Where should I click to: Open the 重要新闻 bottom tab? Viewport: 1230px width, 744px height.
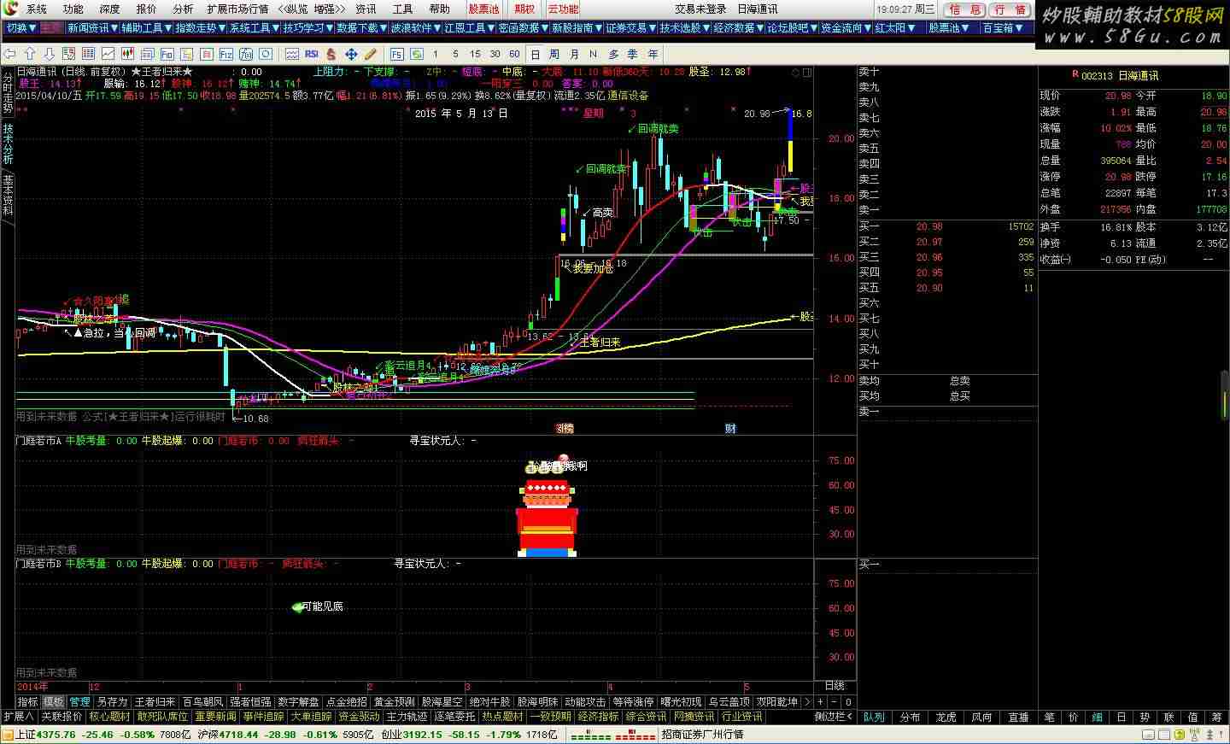(x=214, y=717)
